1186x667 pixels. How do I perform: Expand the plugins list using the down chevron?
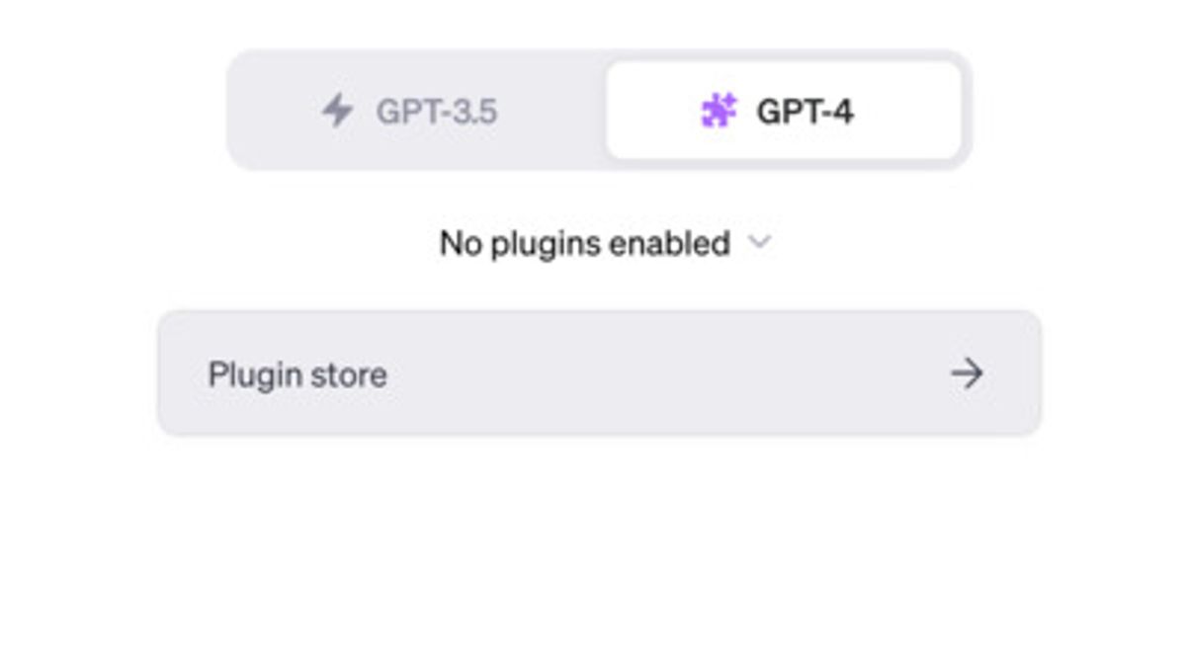[x=759, y=242]
